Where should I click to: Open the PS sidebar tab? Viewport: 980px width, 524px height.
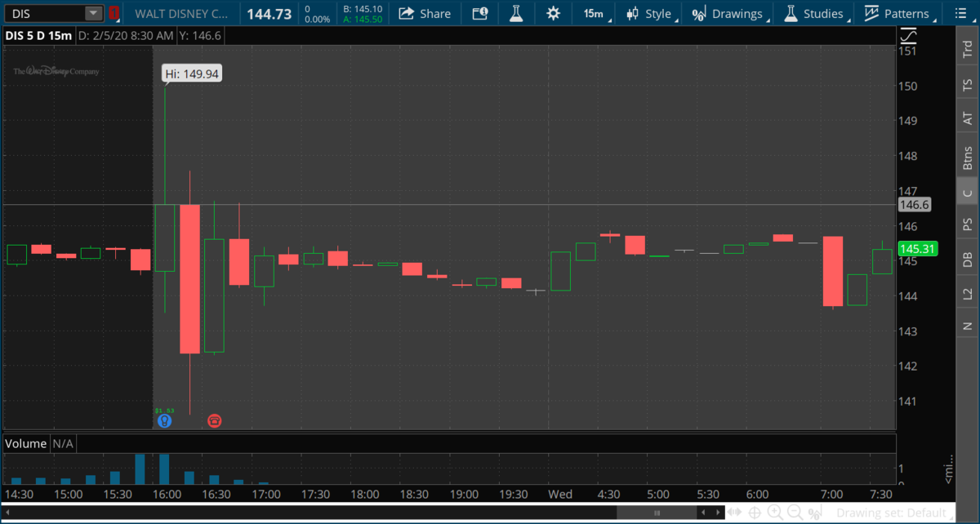click(x=968, y=224)
